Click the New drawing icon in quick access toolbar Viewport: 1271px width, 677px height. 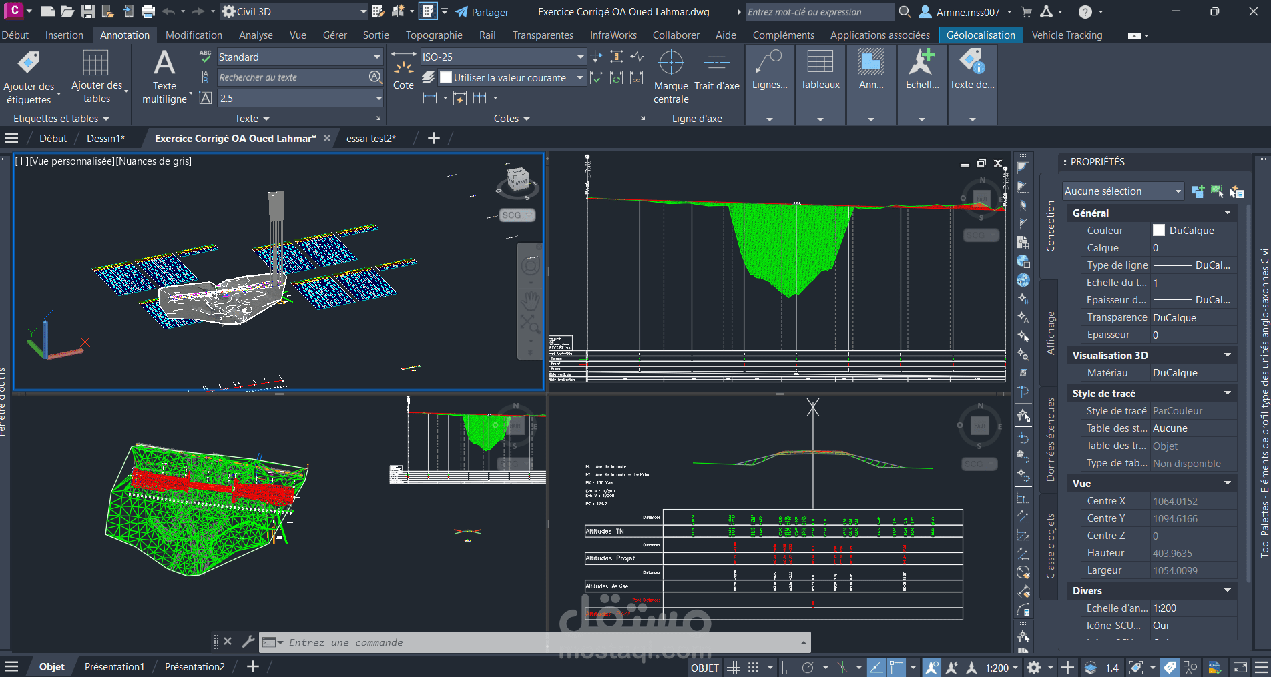click(x=47, y=11)
